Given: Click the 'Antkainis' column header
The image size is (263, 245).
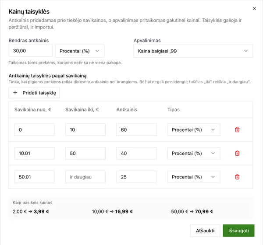Looking at the screenshot, I should point(127,109).
